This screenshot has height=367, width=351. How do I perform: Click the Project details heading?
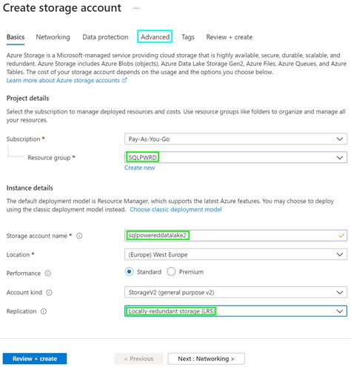(27, 98)
